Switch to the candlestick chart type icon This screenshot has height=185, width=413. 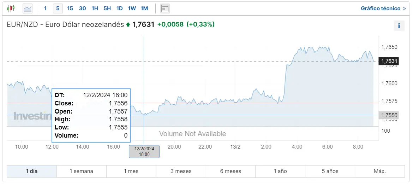(11, 8)
